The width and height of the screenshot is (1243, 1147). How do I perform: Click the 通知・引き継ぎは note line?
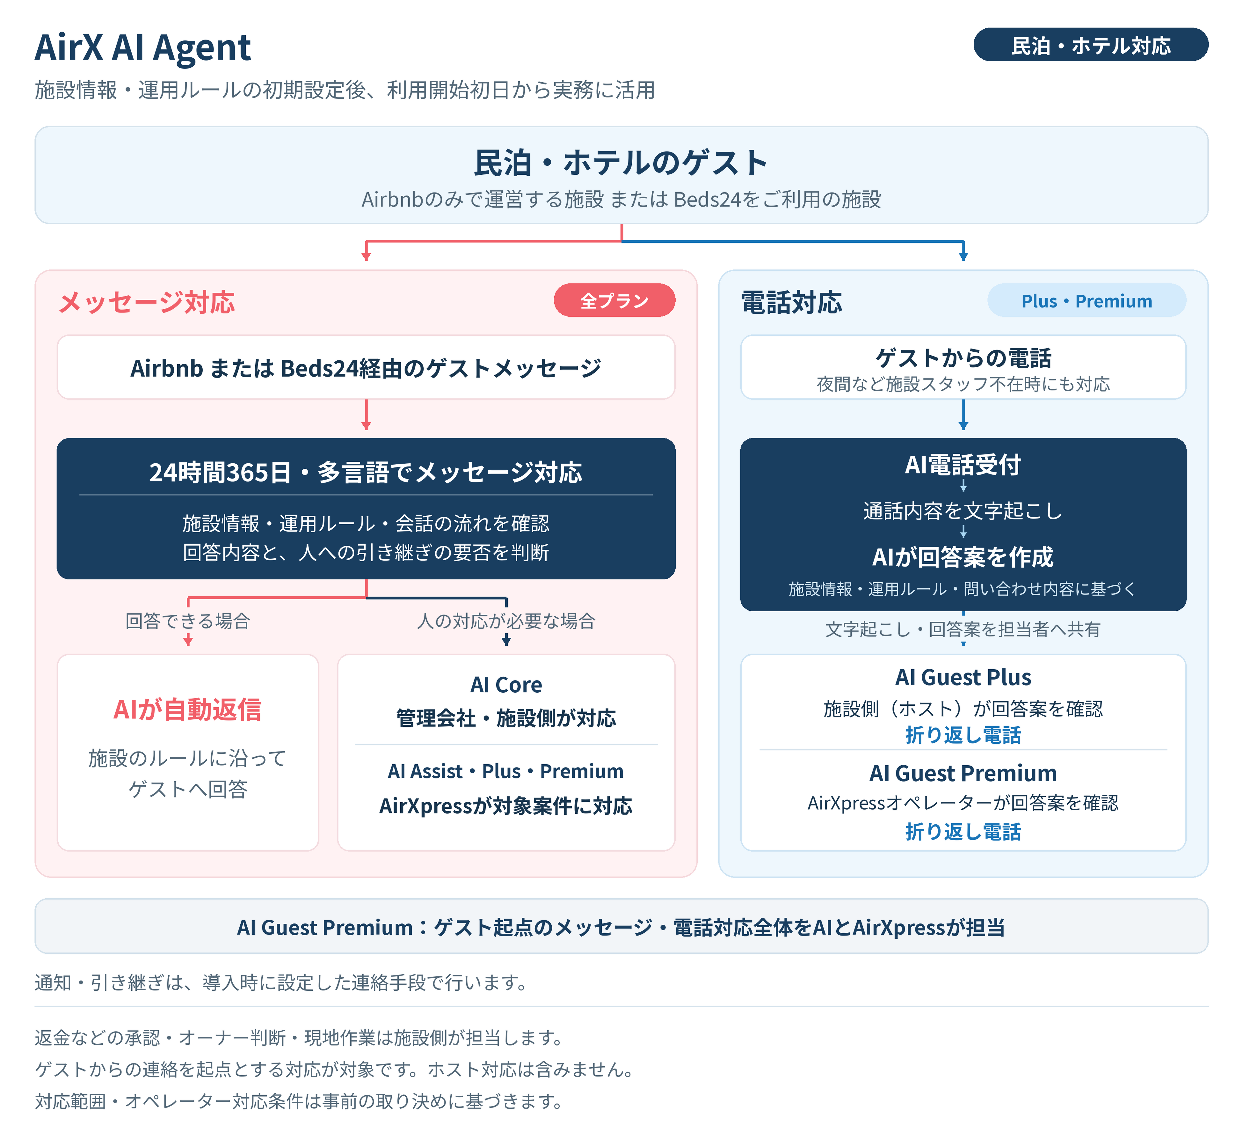[x=281, y=982]
